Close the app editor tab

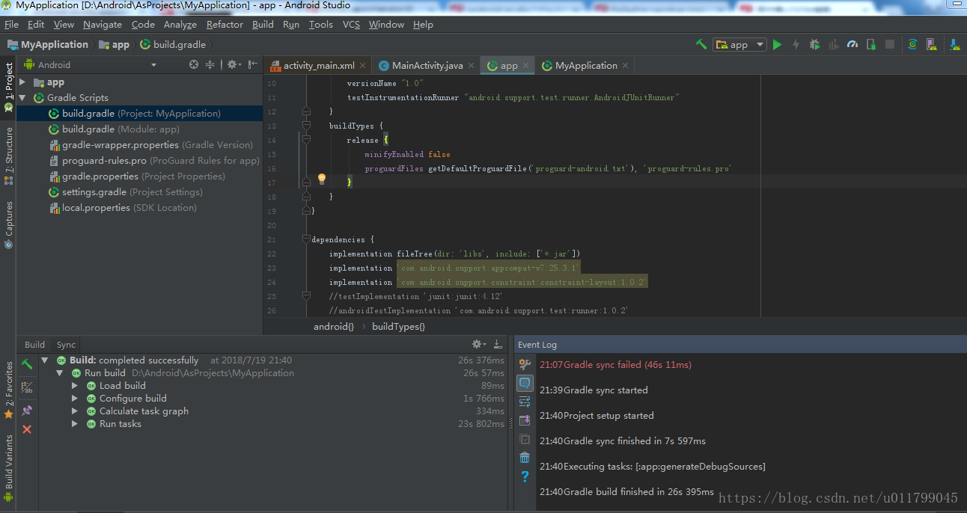526,66
